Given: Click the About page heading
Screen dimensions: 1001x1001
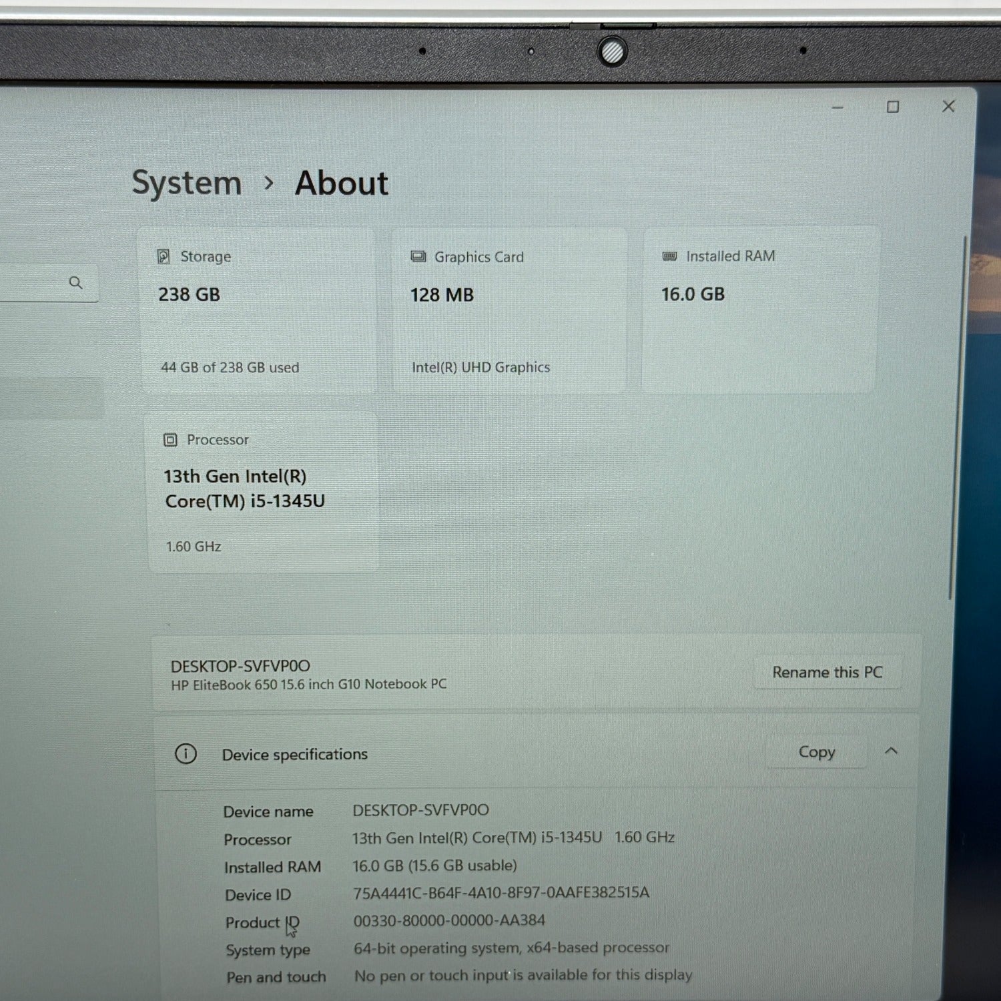Looking at the screenshot, I should click(342, 183).
